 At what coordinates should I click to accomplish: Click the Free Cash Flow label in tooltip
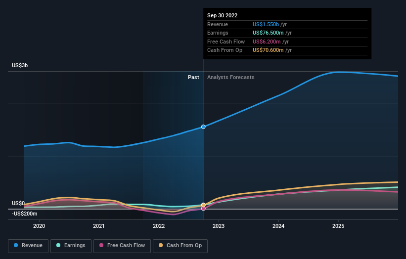[x=226, y=42]
